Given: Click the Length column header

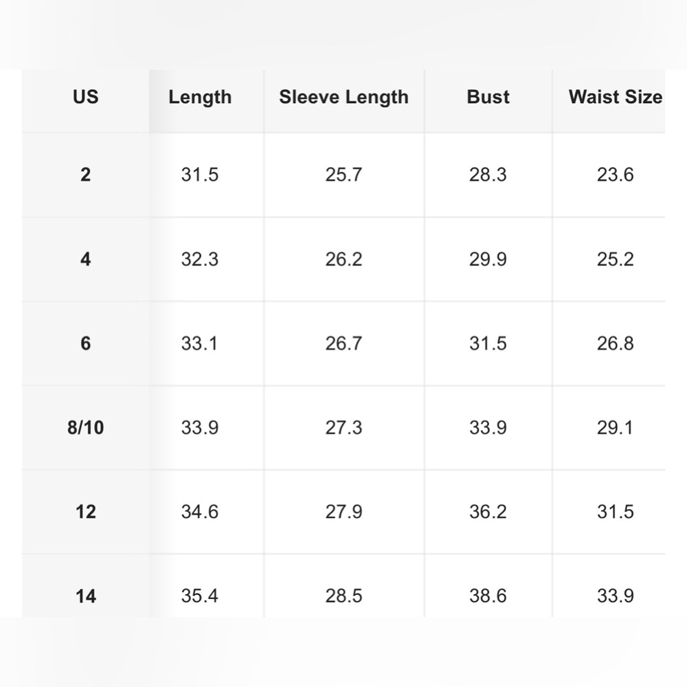Looking at the screenshot, I should pyautogui.click(x=200, y=97).
